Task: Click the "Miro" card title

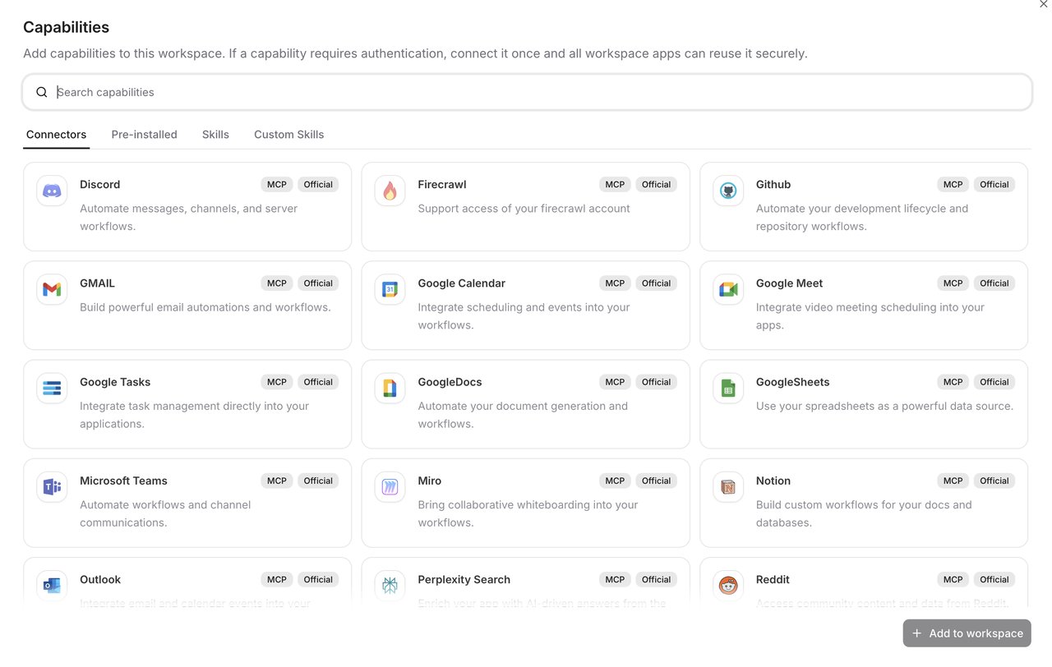Action: [x=430, y=481]
